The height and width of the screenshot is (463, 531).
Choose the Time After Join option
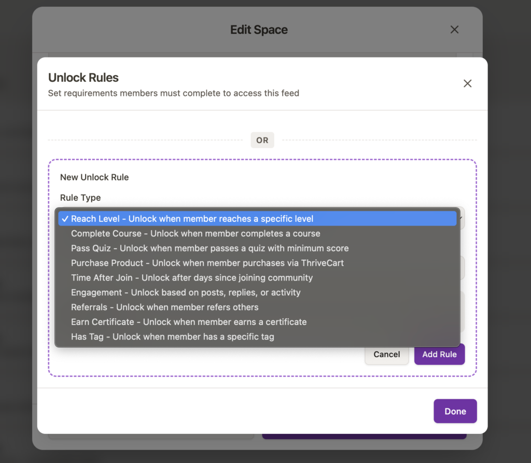[x=192, y=277]
